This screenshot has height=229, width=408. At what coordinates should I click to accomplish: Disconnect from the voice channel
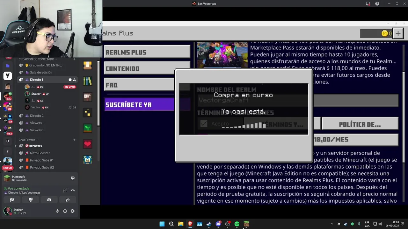[x=73, y=191]
